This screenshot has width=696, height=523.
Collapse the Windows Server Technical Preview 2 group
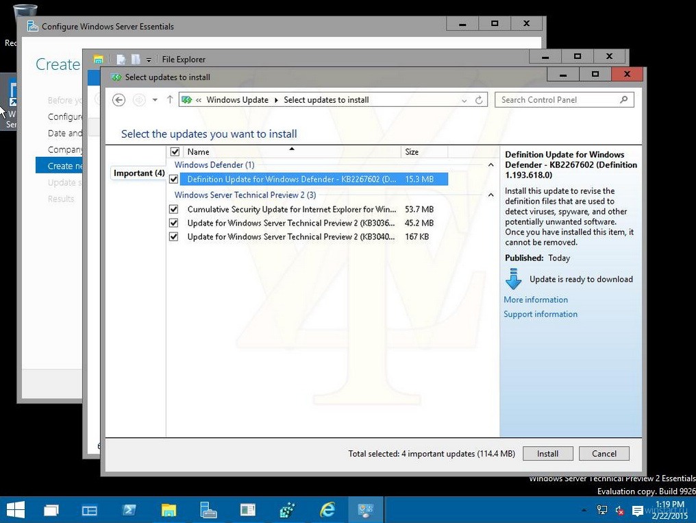pos(490,195)
